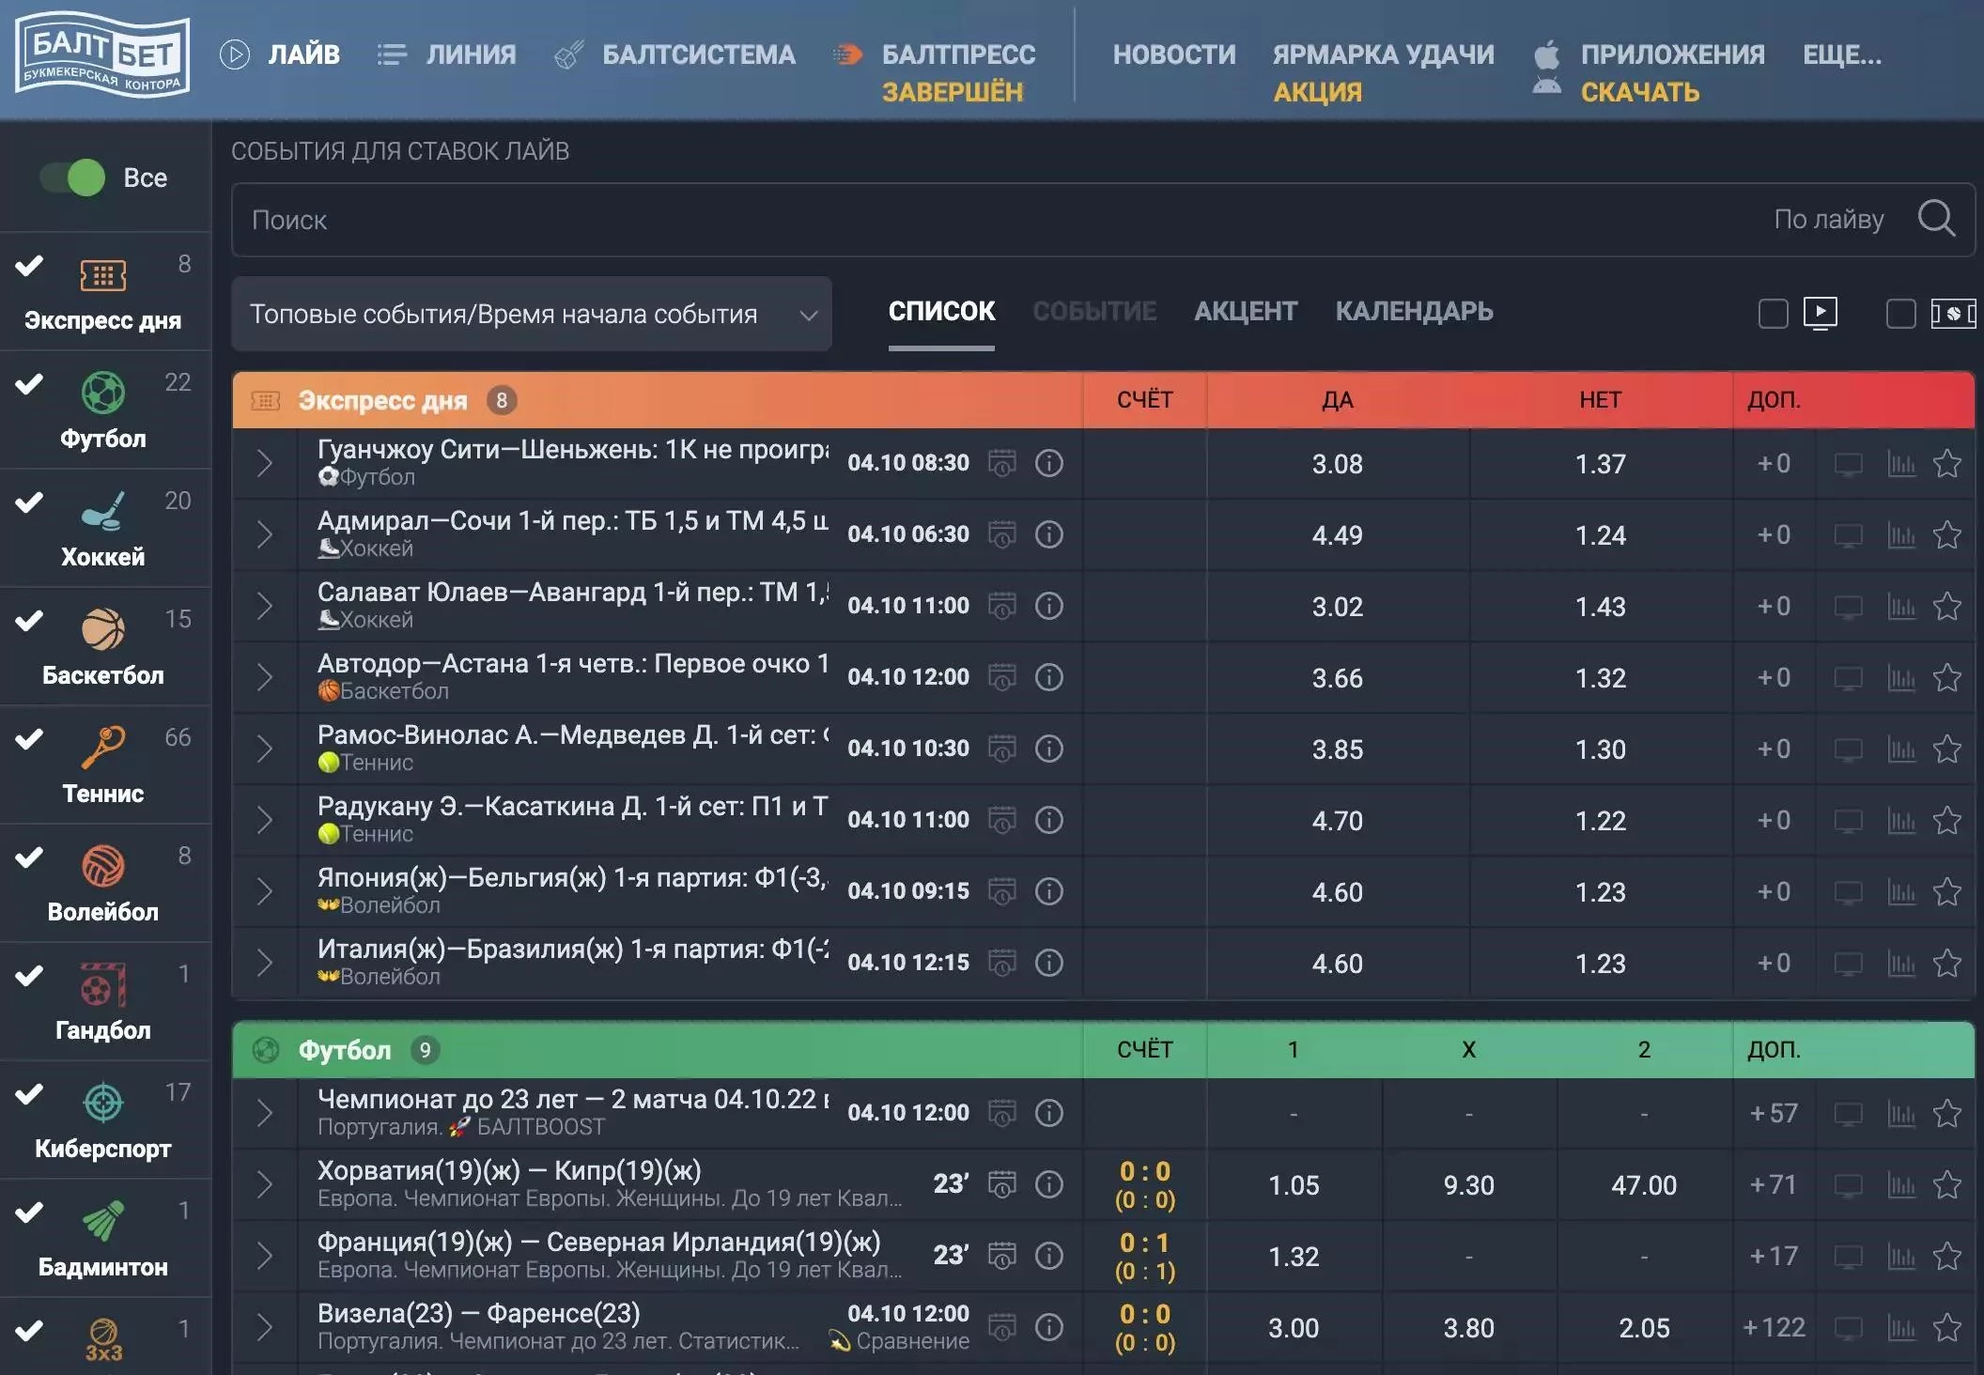Click the BaltBet logo
The image size is (1984, 1375).
[102, 54]
